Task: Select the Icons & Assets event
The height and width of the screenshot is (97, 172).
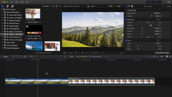Action: pyautogui.click(x=12, y=45)
